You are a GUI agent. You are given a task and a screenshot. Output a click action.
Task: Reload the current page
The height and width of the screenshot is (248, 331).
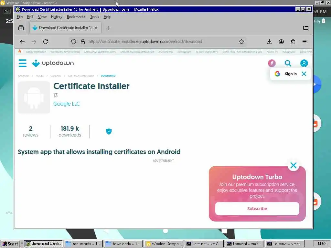tap(46, 42)
